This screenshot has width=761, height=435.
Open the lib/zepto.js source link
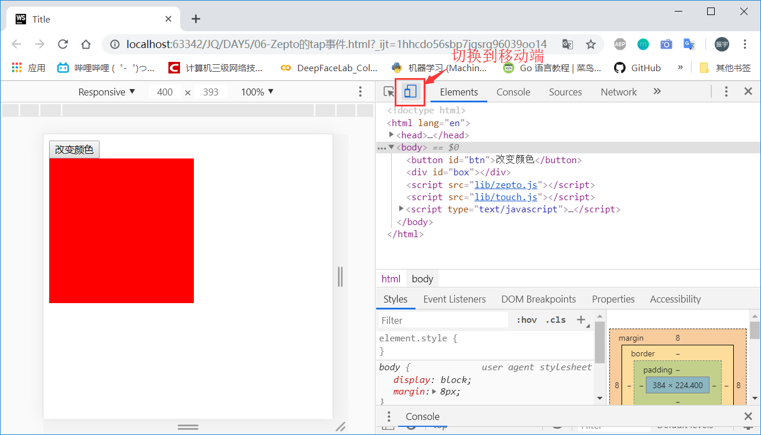point(505,185)
